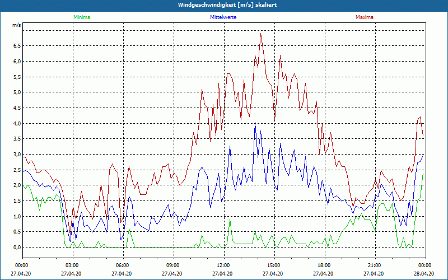
Task: Click the red Maxima peak near 14:00
Action: (260, 34)
